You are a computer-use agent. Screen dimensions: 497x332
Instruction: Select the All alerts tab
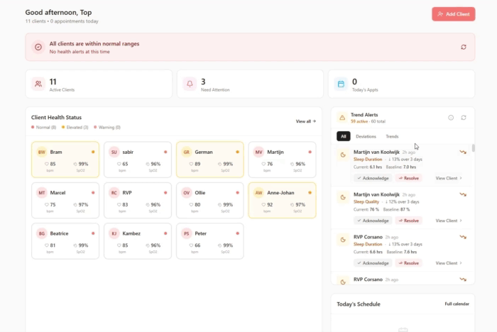[x=344, y=136]
